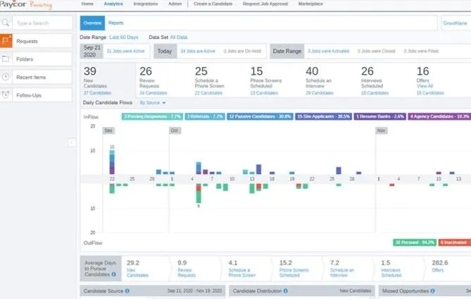Toggle the Passive Candidates legend filter
The height and width of the screenshot is (299, 471).
pos(260,116)
